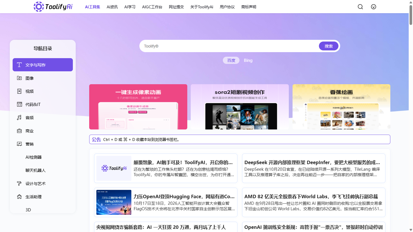This screenshot has width=413, height=232.
Task: Open 关于ToolifyAi page
Action: coord(202,7)
